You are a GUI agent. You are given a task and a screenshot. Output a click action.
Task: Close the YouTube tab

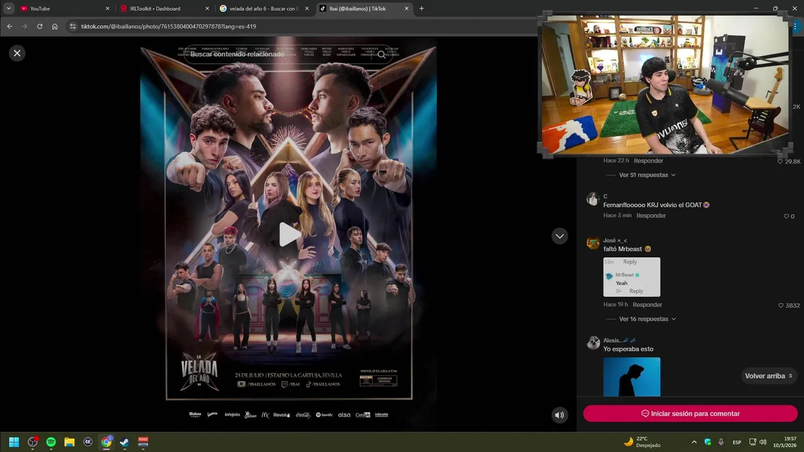coord(107,9)
